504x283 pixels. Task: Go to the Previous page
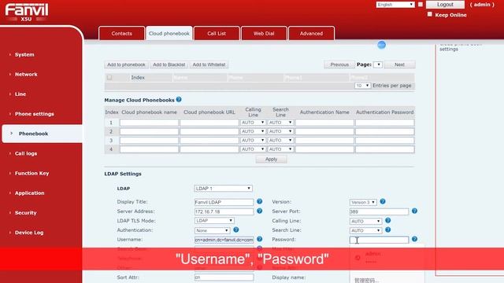pos(339,64)
